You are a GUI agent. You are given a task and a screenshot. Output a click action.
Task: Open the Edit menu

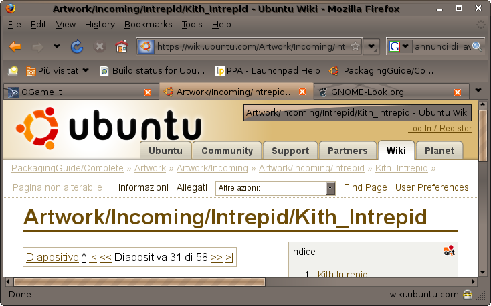38,25
